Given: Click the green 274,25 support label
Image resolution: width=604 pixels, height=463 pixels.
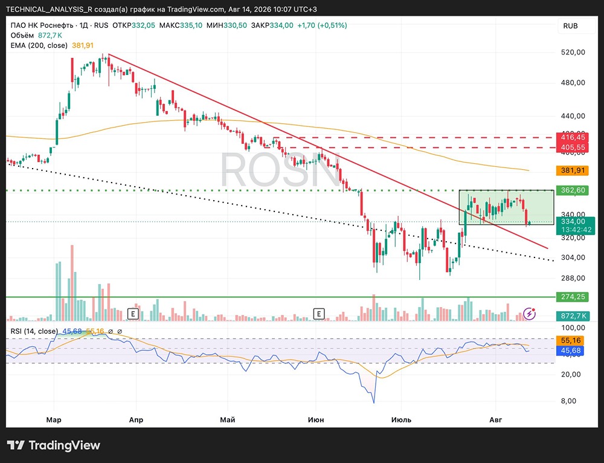Looking at the screenshot, I should pyautogui.click(x=573, y=297).
